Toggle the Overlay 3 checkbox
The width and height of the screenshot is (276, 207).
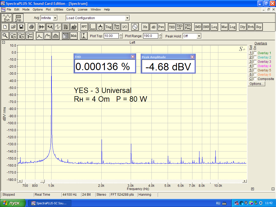[255, 62]
